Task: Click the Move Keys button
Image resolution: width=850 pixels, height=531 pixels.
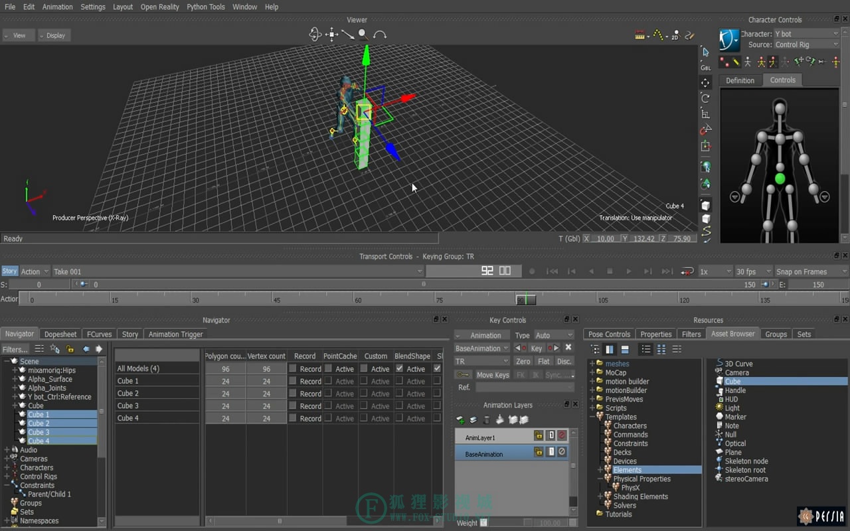Action: 493,375
